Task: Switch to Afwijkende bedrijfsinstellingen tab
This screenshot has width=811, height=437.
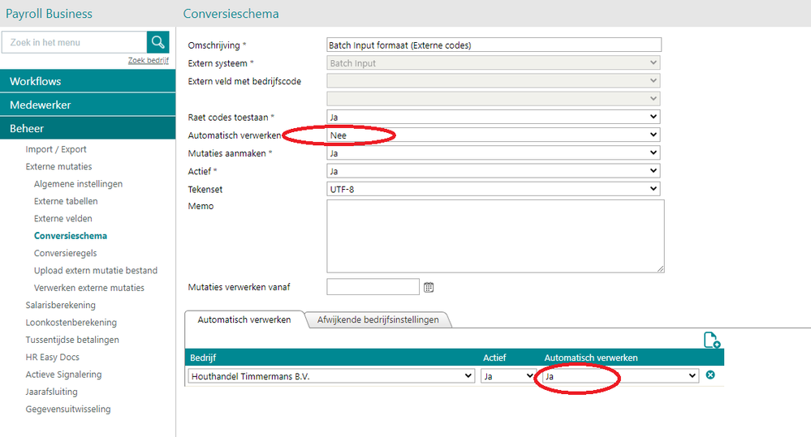Action: pos(377,319)
